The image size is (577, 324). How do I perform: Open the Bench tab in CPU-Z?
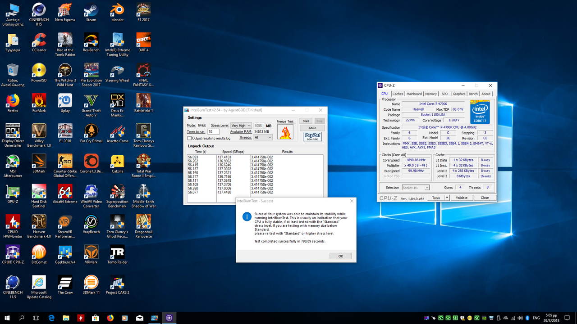[x=473, y=94]
